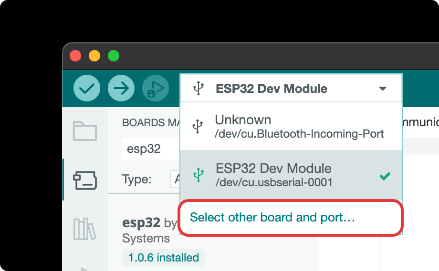Minimize the window with the yellow button
Viewport: 439px width, 271px height.
tap(94, 56)
